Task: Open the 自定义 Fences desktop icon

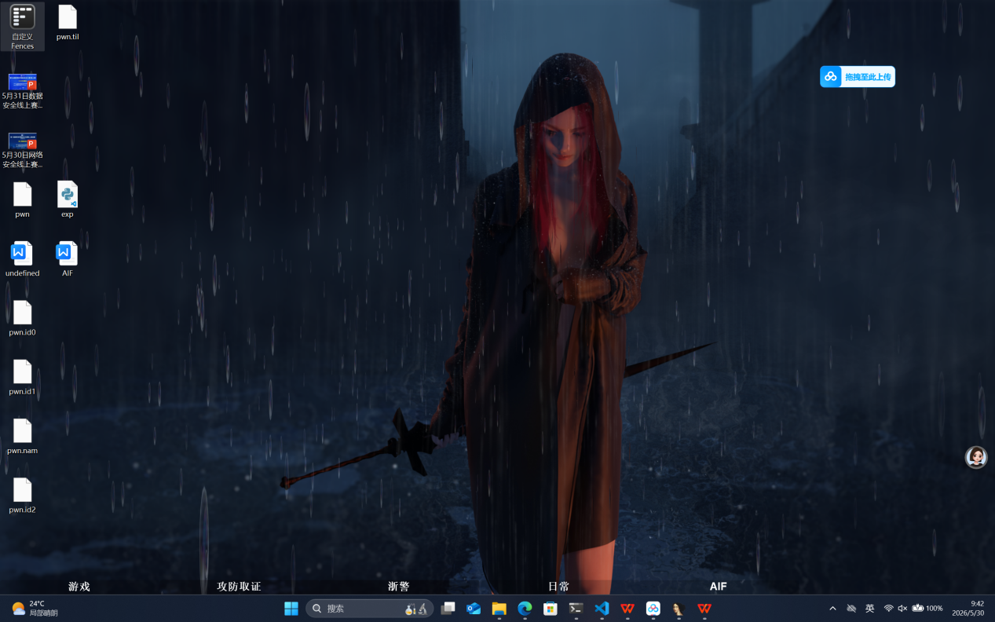Action: (22, 27)
